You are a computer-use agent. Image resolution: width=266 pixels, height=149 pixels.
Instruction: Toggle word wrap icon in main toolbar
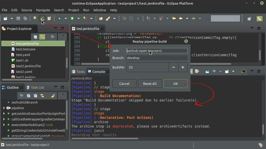(124, 18)
